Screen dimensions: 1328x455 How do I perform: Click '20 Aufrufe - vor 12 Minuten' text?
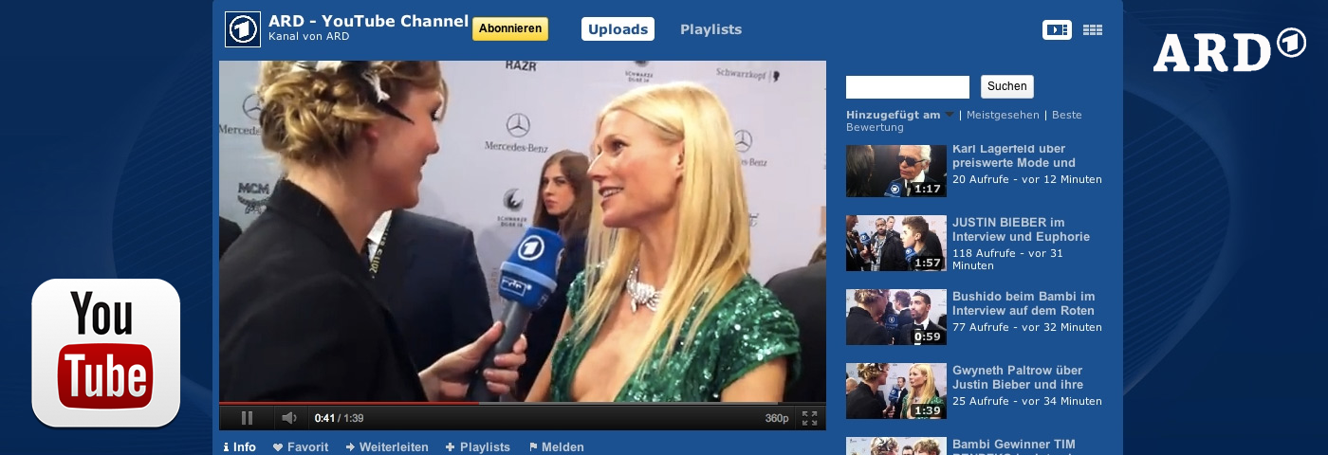point(1027,179)
